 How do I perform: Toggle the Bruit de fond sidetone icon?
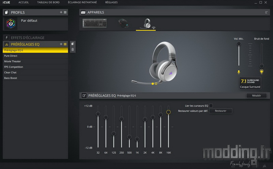[x=261, y=72]
